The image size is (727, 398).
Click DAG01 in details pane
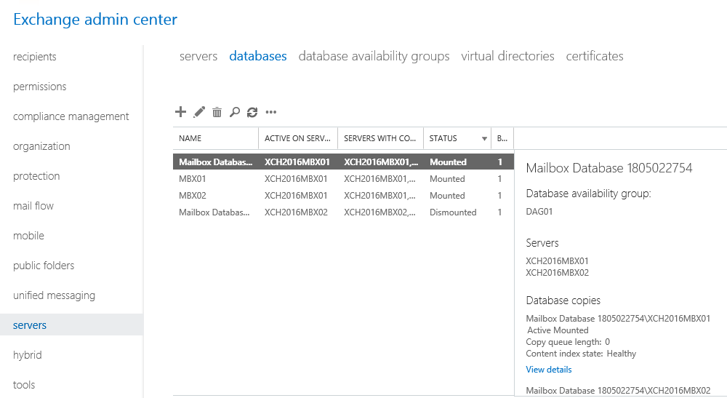point(539,212)
